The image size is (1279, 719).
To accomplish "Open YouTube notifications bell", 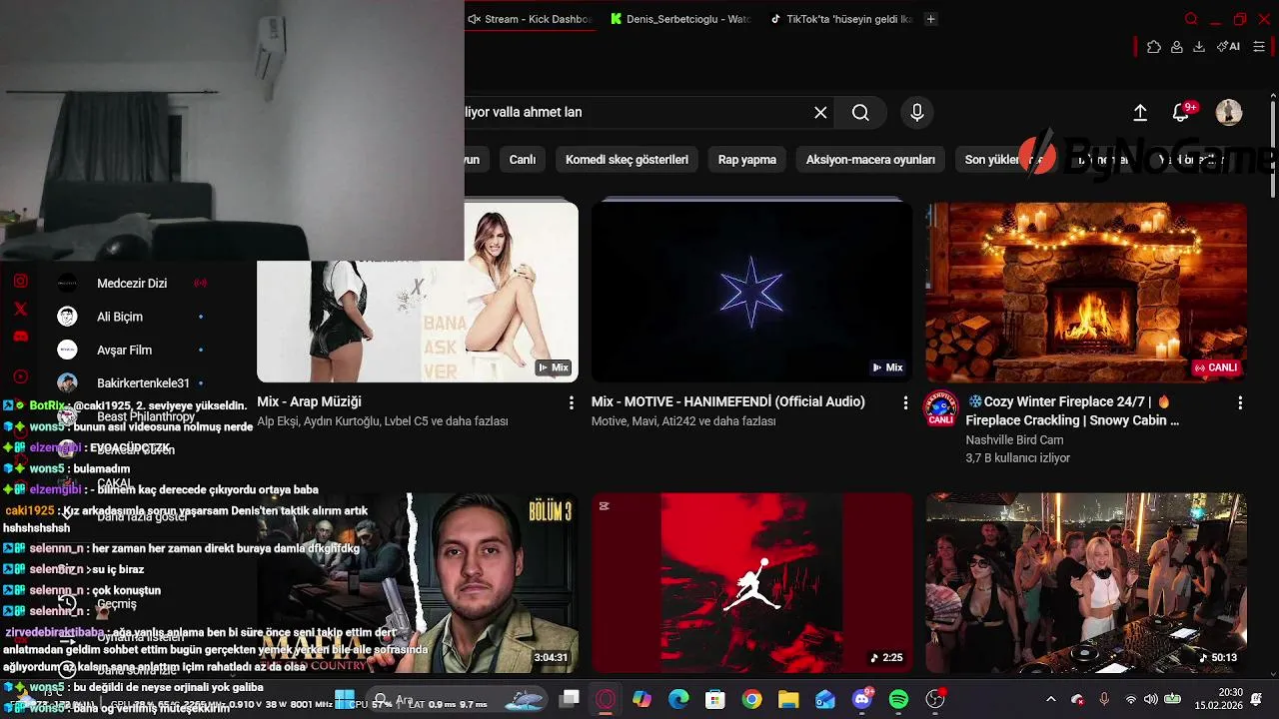I will [1181, 113].
